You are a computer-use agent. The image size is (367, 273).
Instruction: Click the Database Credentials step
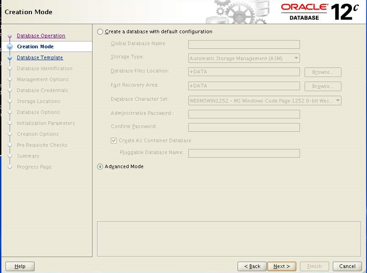42,90
